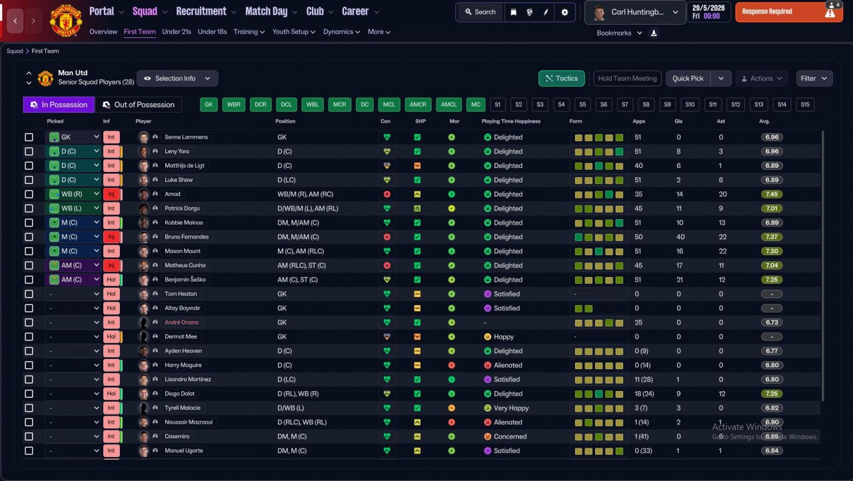This screenshot has width=853, height=481.
Task: Open the globe world icon in top bar
Action: [529, 12]
